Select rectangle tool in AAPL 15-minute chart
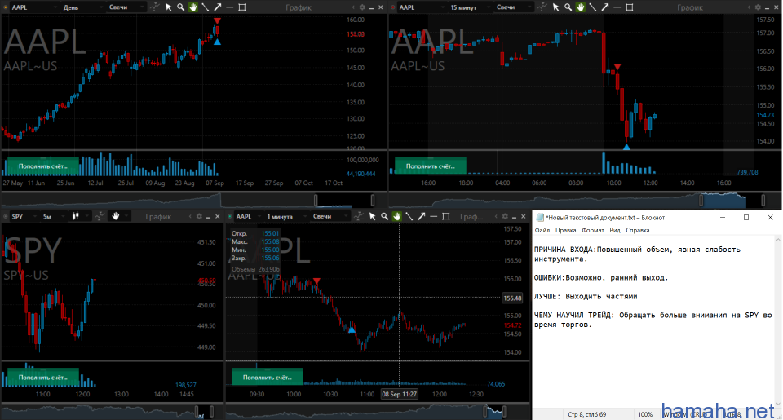This screenshot has height=420, width=783. (630, 7)
